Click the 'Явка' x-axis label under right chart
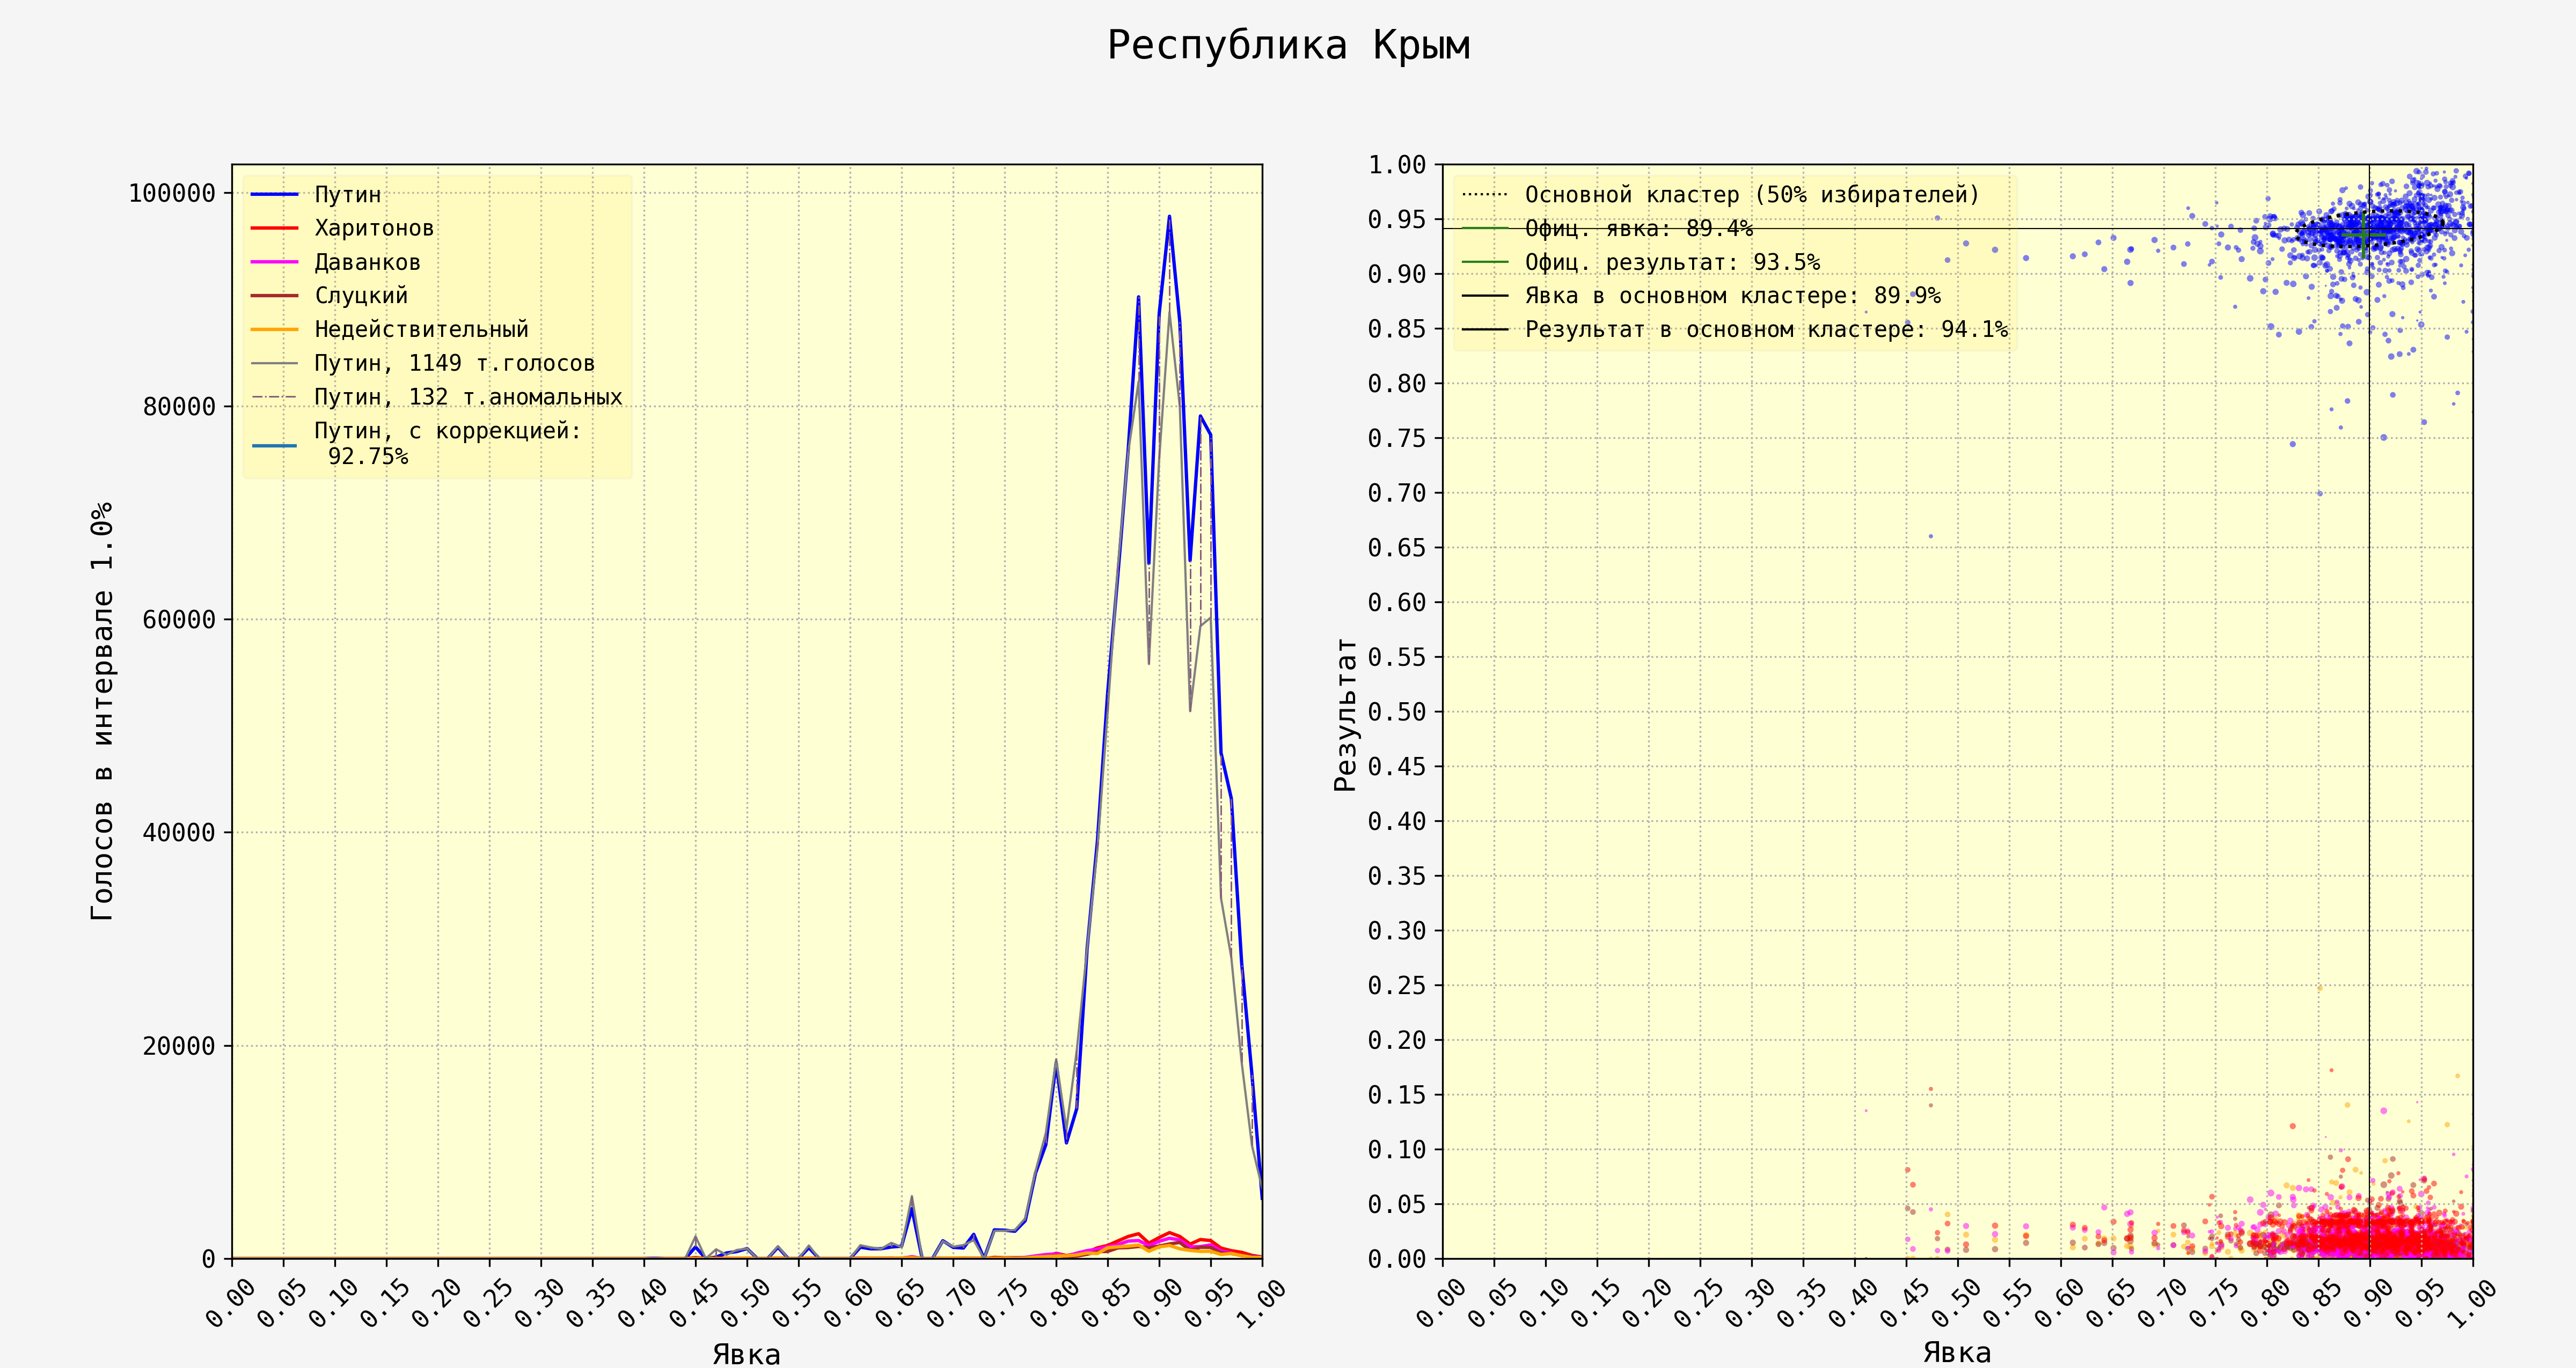This screenshot has width=2576, height=1368. 1957,1353
